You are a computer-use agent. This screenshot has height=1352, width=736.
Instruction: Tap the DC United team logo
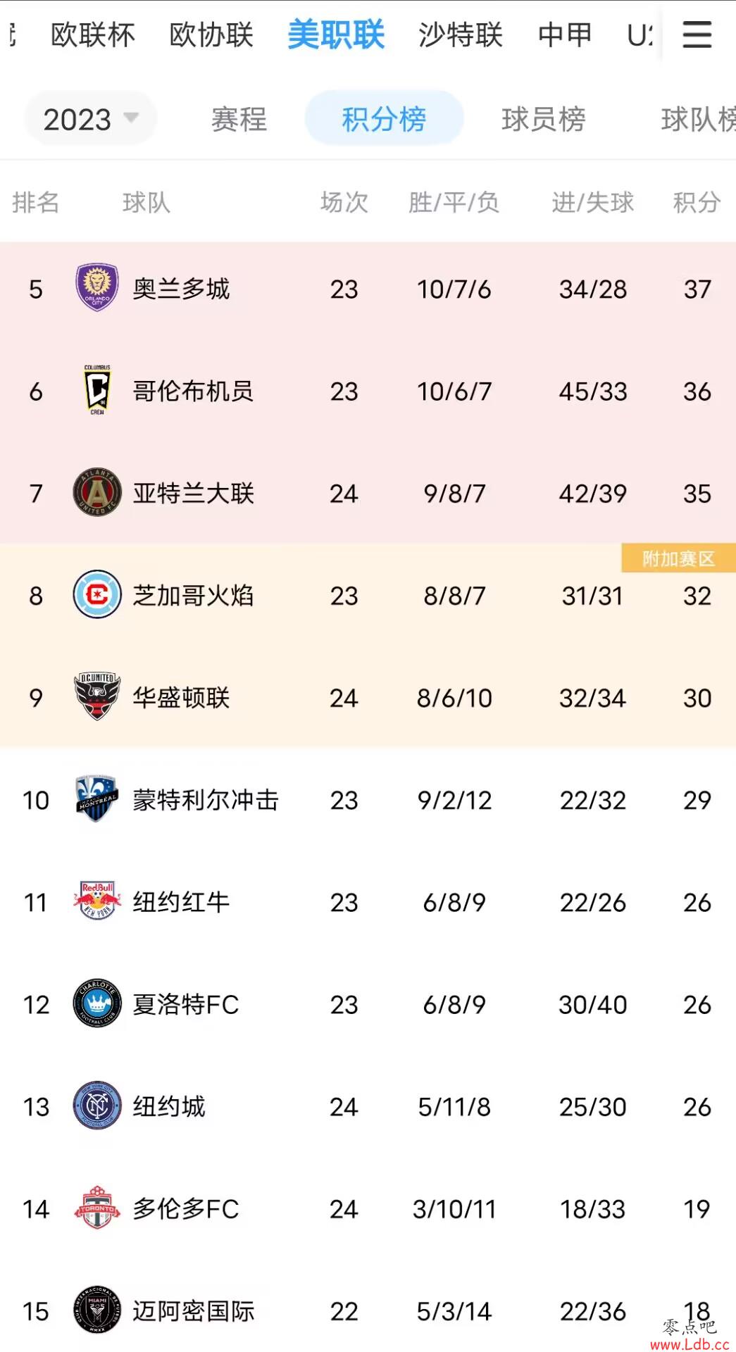[x=97, y=696]
